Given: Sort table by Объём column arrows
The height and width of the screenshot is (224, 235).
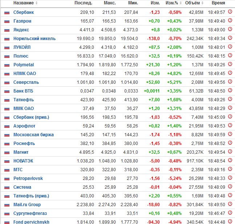Looking at the screenshot, I should [202, 3].
